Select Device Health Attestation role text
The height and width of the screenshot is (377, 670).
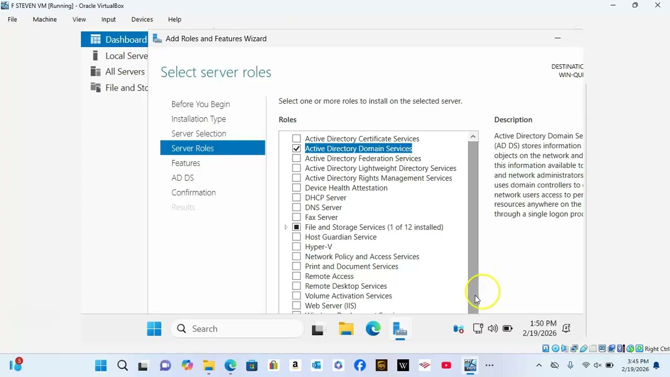(346, 188)
